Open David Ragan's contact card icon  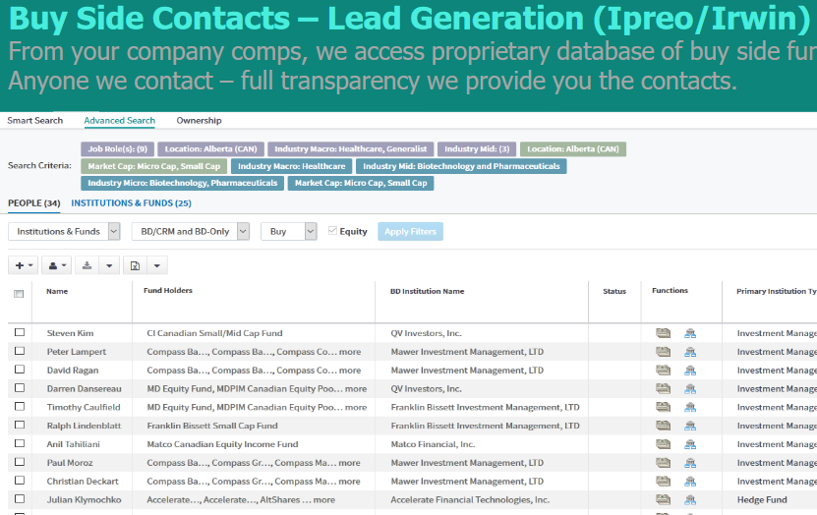[x=663, y=371]
